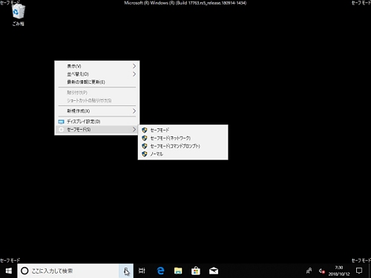Click the muted volume speaker icon

(321, 271)
